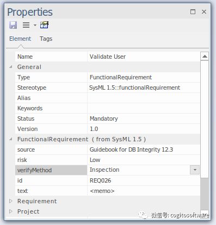Expand the Project section
The width and height of the screenshot is (216, 225).
pyautogui.click(x=11, y=211)
